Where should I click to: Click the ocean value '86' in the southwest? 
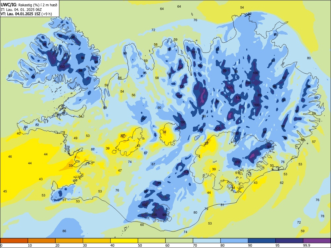coord(64,231)
